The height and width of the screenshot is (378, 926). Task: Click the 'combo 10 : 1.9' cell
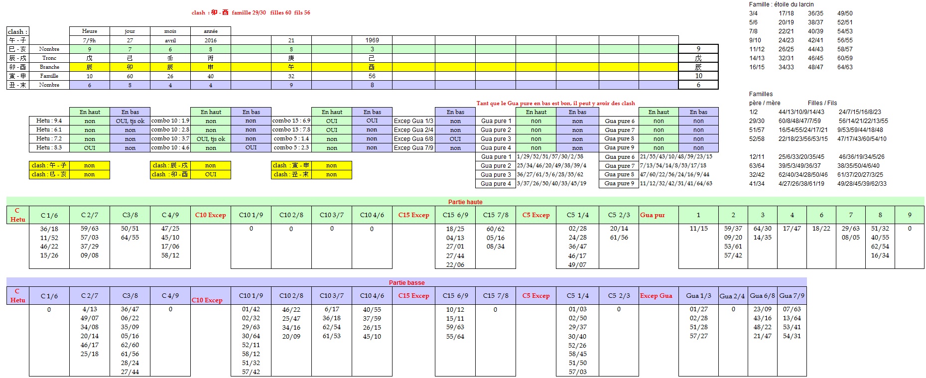tap(170, 121)
